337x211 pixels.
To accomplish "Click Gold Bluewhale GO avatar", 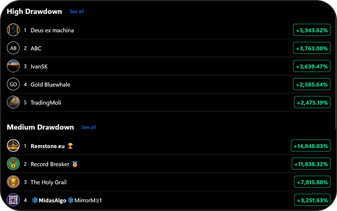I will tap(13, 84).
